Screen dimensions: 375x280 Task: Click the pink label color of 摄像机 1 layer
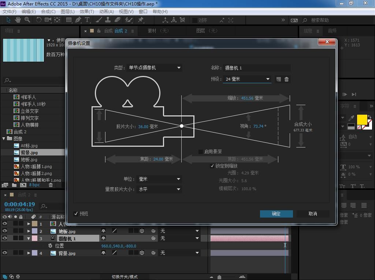35,238
